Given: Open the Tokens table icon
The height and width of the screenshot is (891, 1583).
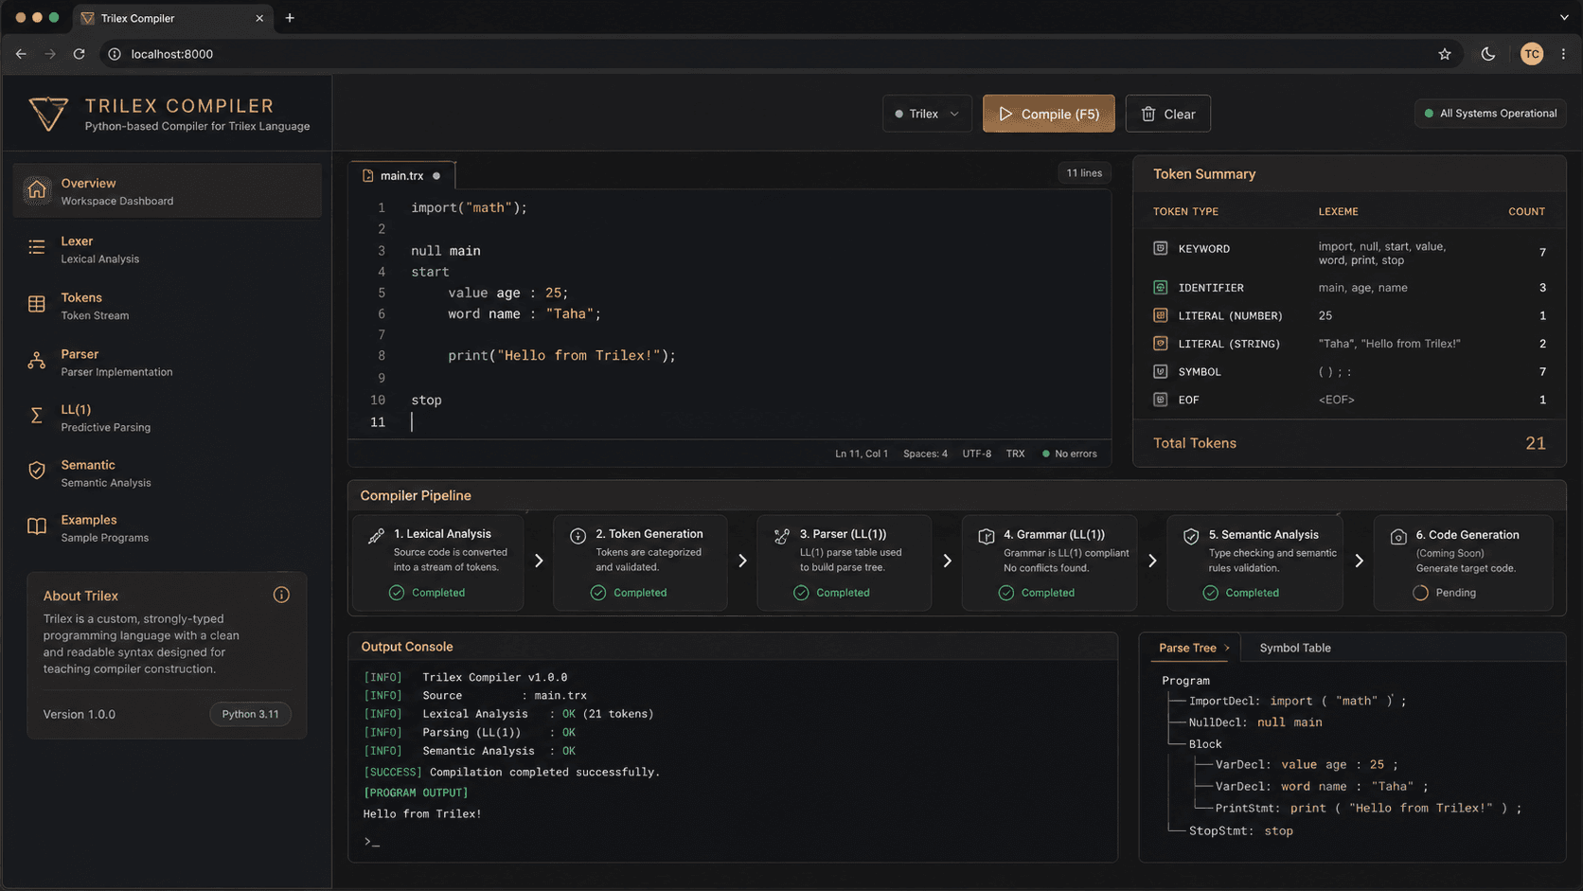Looking at the screenshot, I should point(37,304).
